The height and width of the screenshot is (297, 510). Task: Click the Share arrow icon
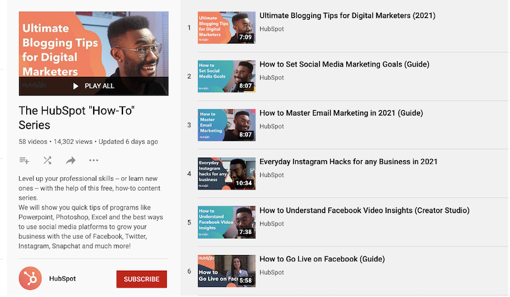(x=71, y=160)
